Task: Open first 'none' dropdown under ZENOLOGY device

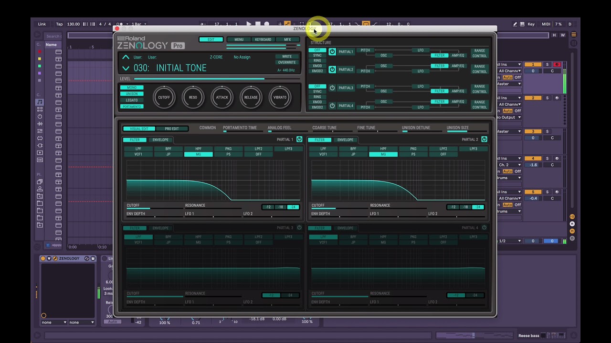Action: (x=54, y=322)
